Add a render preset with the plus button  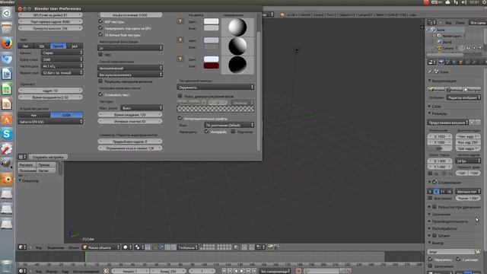click(x=472, y=123)
